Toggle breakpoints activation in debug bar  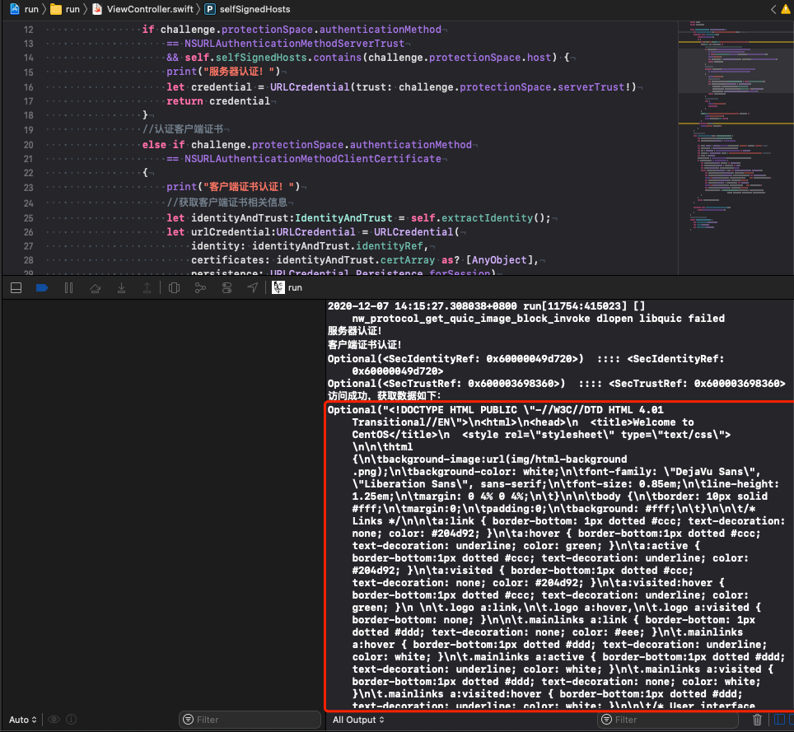(x=42, y=287)
